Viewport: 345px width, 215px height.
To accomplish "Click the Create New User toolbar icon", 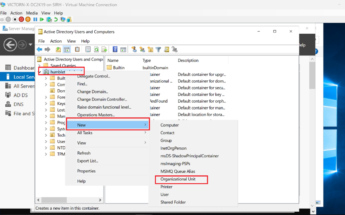I will pos(134,49).
